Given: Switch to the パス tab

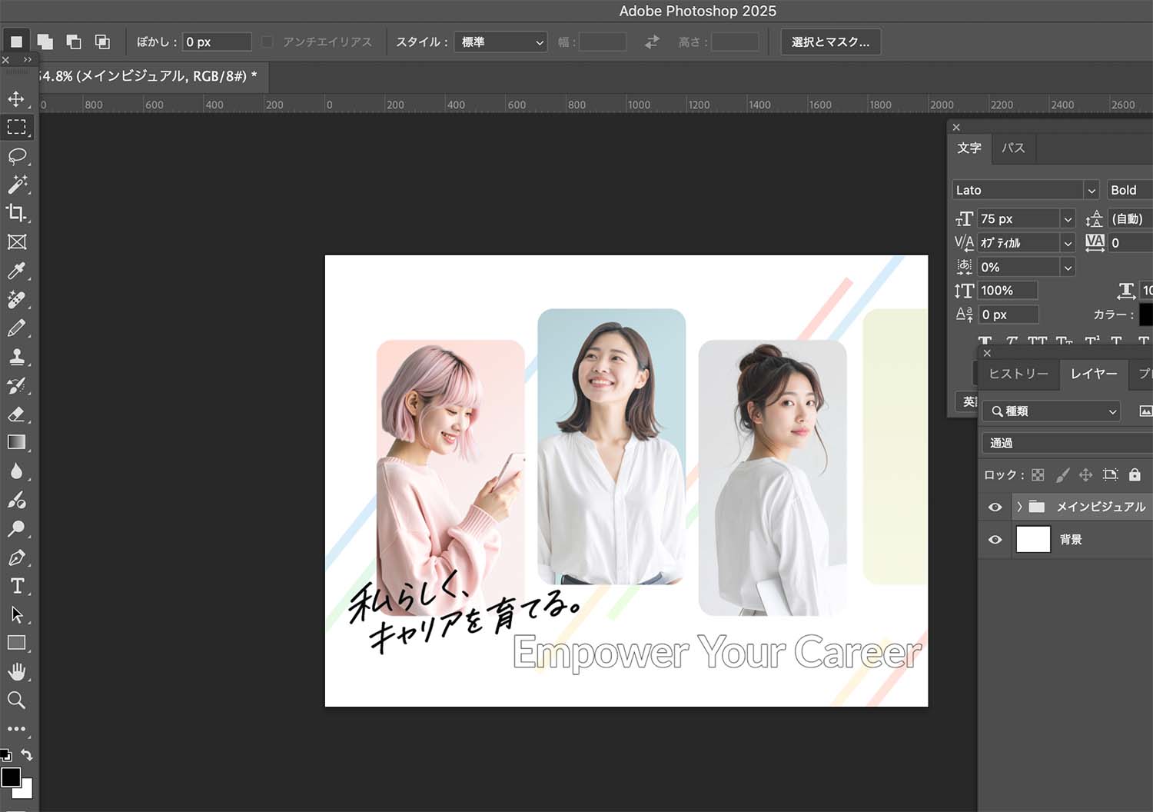Looking at the screenshot, I should pyautogui.click(x=1013, y=148).
